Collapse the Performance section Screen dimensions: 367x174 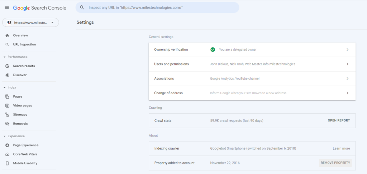[4, 57]
